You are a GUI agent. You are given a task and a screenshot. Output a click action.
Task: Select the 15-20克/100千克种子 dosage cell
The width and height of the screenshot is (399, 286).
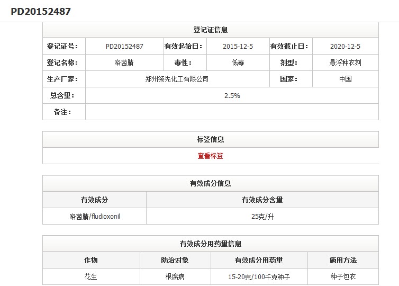tap(259, 276)
